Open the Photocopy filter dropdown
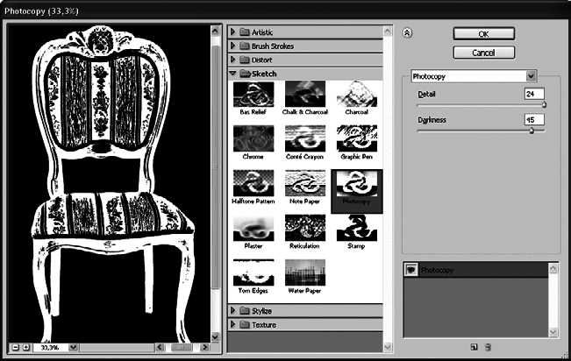 coord(531,76)
